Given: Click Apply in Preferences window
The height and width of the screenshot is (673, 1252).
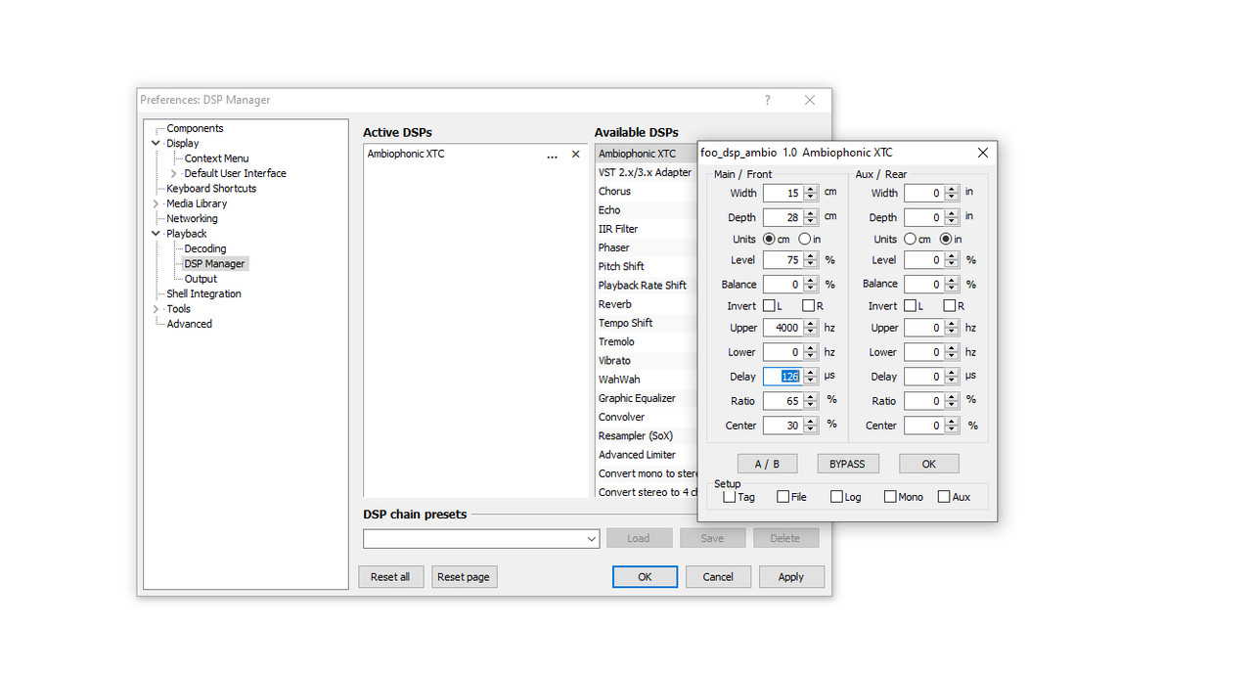Looking at the screenshot, I should 791,577.
